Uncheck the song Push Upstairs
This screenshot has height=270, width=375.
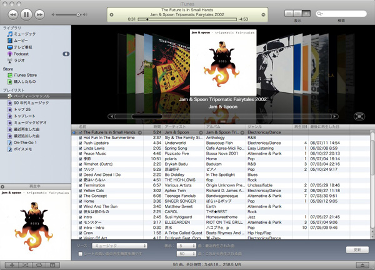coord(81,142)
